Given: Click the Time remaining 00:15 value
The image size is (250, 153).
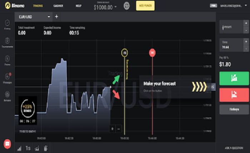Looking at the screenshot, I should (74, 33).
